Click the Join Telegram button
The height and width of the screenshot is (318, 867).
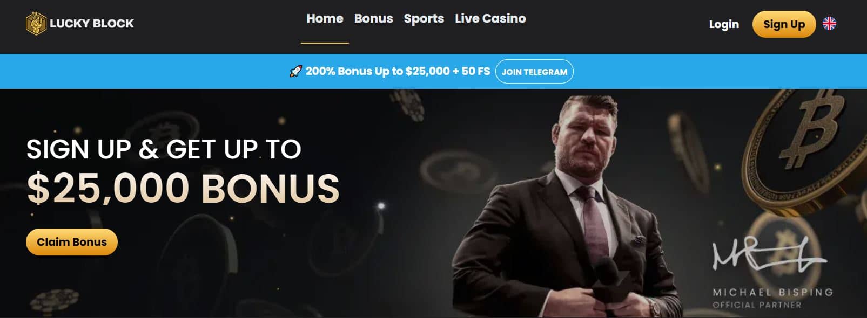pos(534,71)
